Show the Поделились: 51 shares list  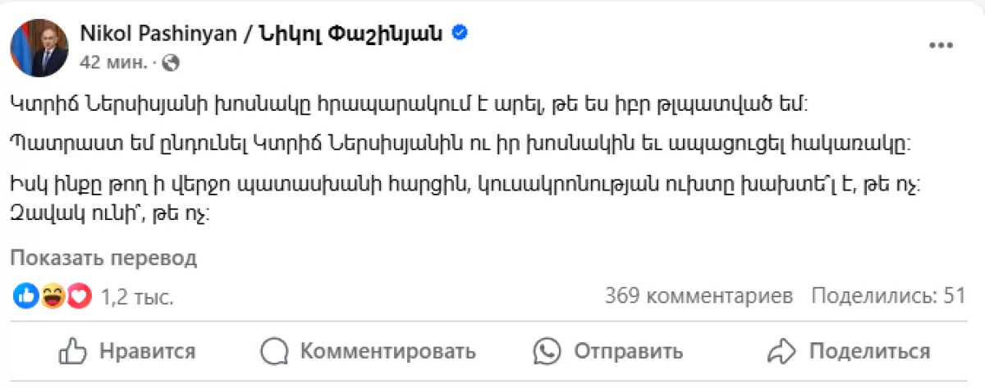[889, 295]
